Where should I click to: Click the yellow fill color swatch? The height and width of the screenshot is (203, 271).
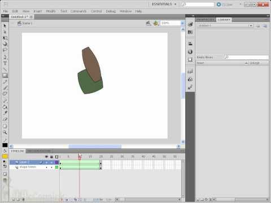(x=5, y=156)
